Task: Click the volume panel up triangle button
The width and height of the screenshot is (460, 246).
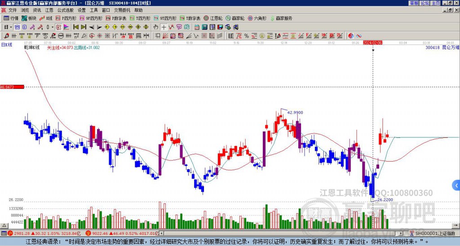Action: (4, 225)
